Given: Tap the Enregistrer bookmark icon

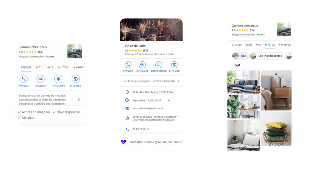Looking at the screenshot, I should [x=159, y=65].
